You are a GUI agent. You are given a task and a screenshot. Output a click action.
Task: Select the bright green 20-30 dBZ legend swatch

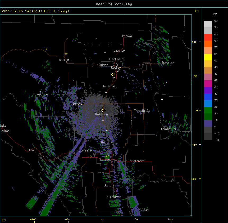pos(208,110)
